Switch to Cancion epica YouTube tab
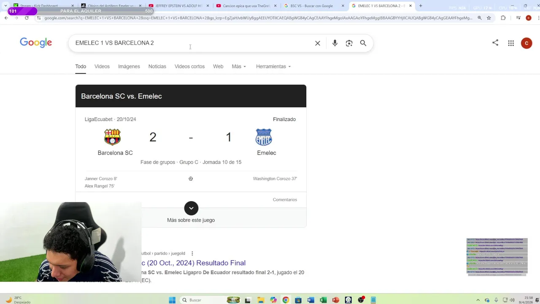 pyautogui.click(x=246, y=6)
